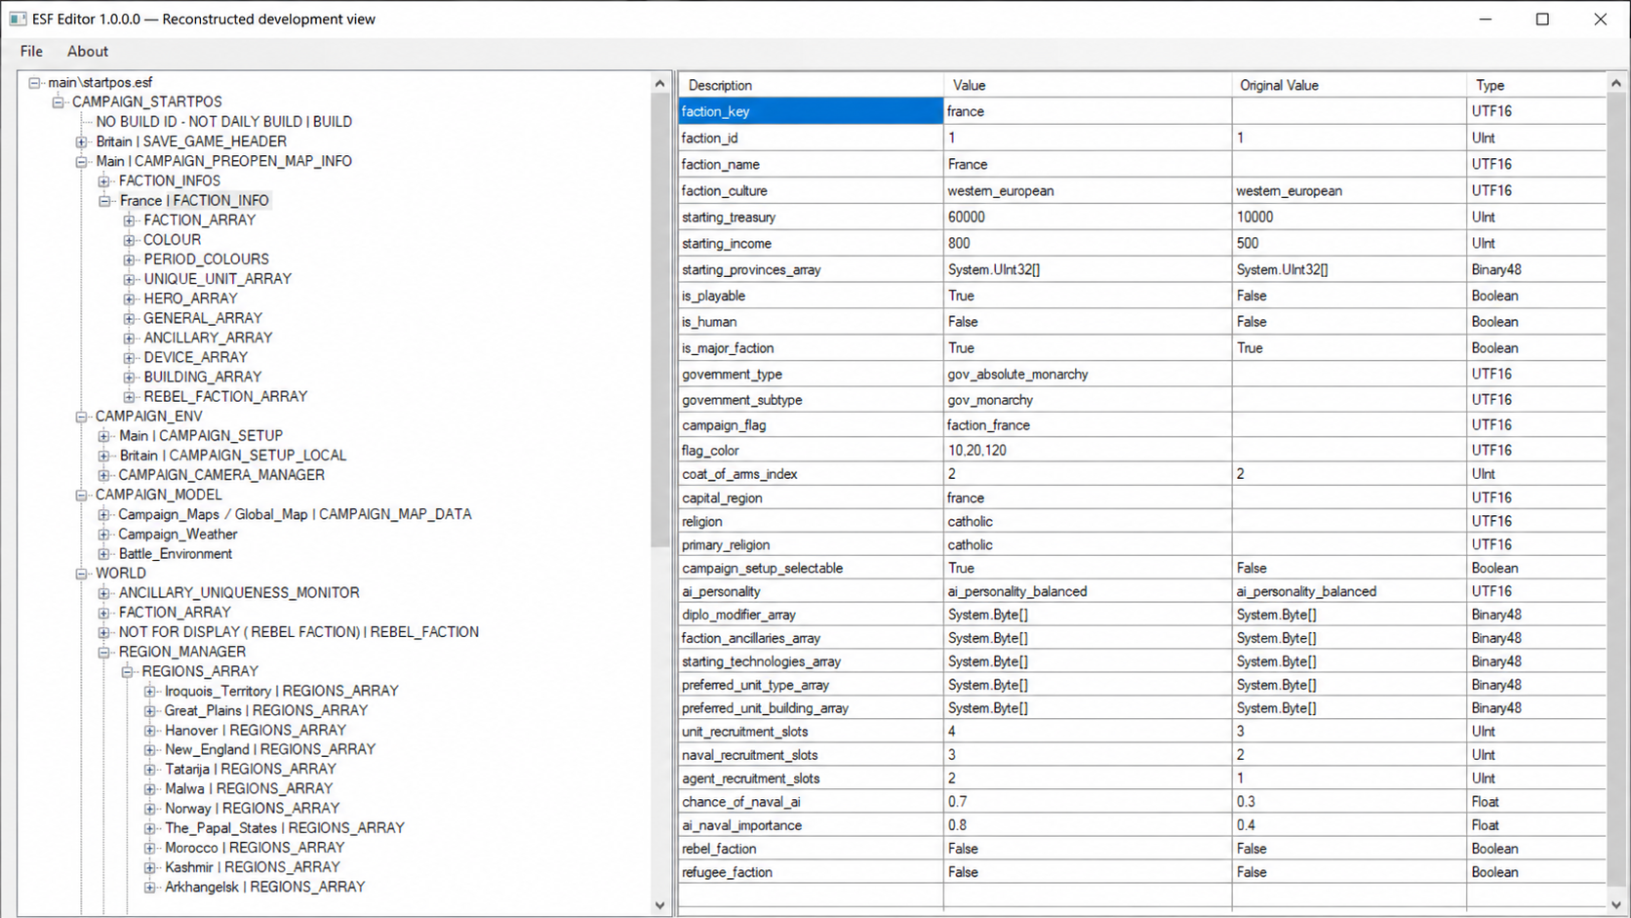Edit the starting_treasury value 60000
This screenshot has width=1631, height=918.
(x=1088, y=218)
